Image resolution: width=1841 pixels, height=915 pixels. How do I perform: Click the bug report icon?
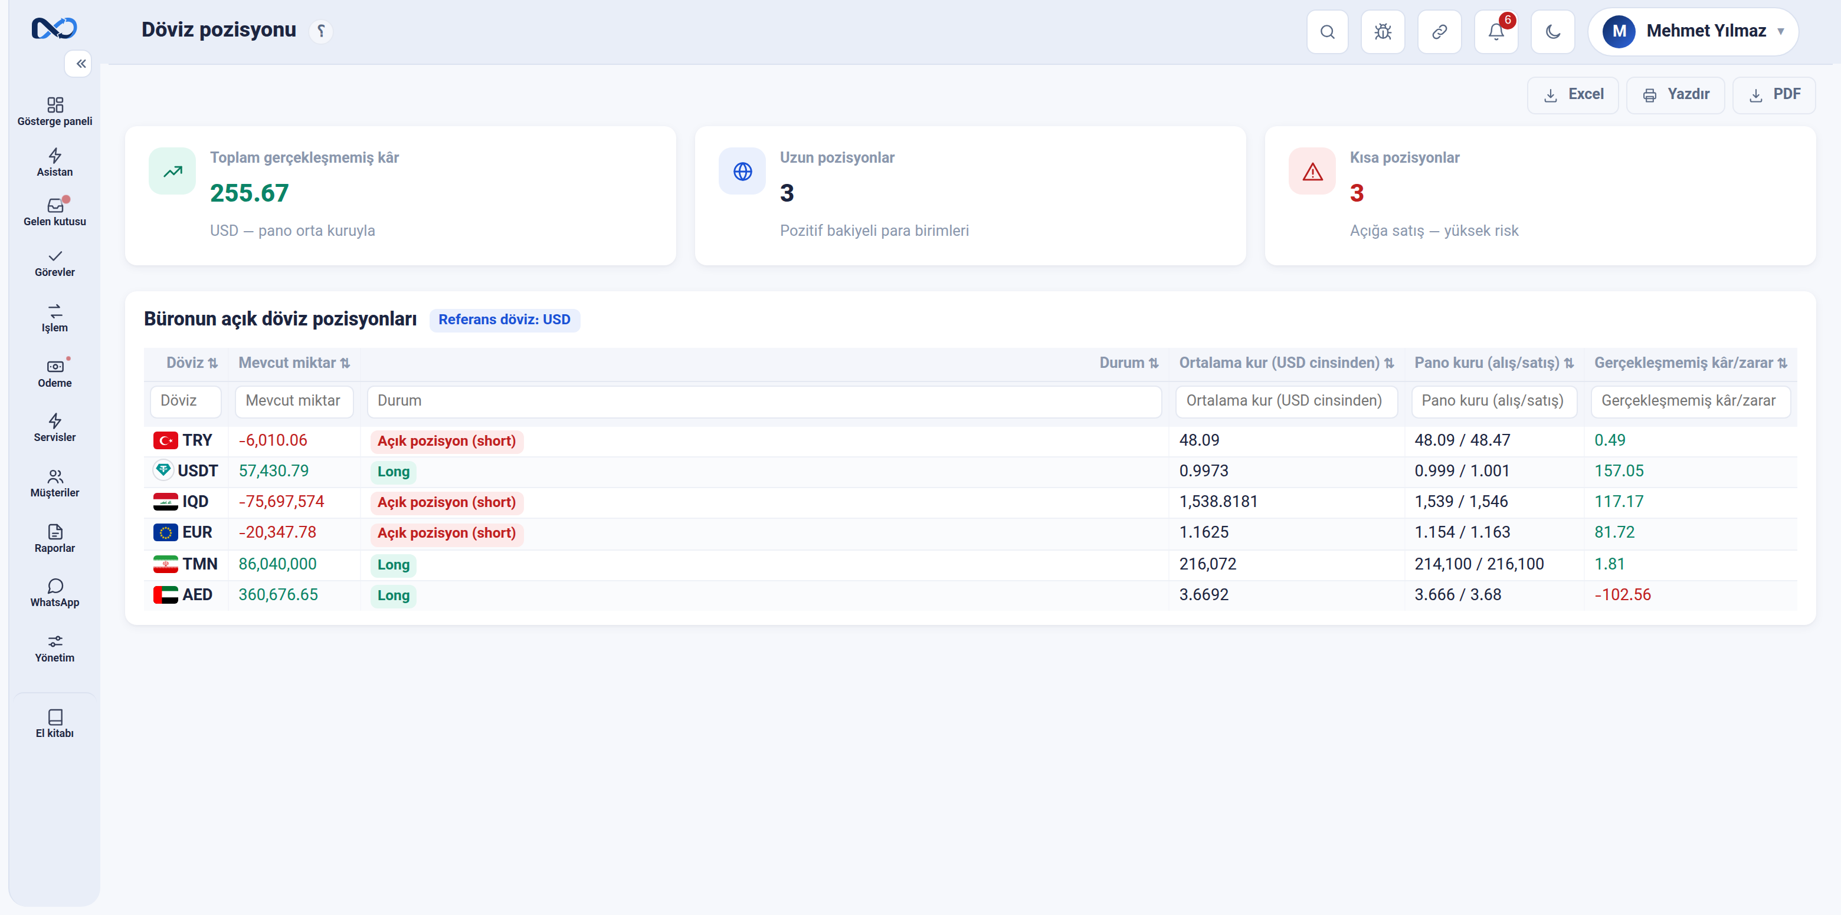[x=1383, y=31]
